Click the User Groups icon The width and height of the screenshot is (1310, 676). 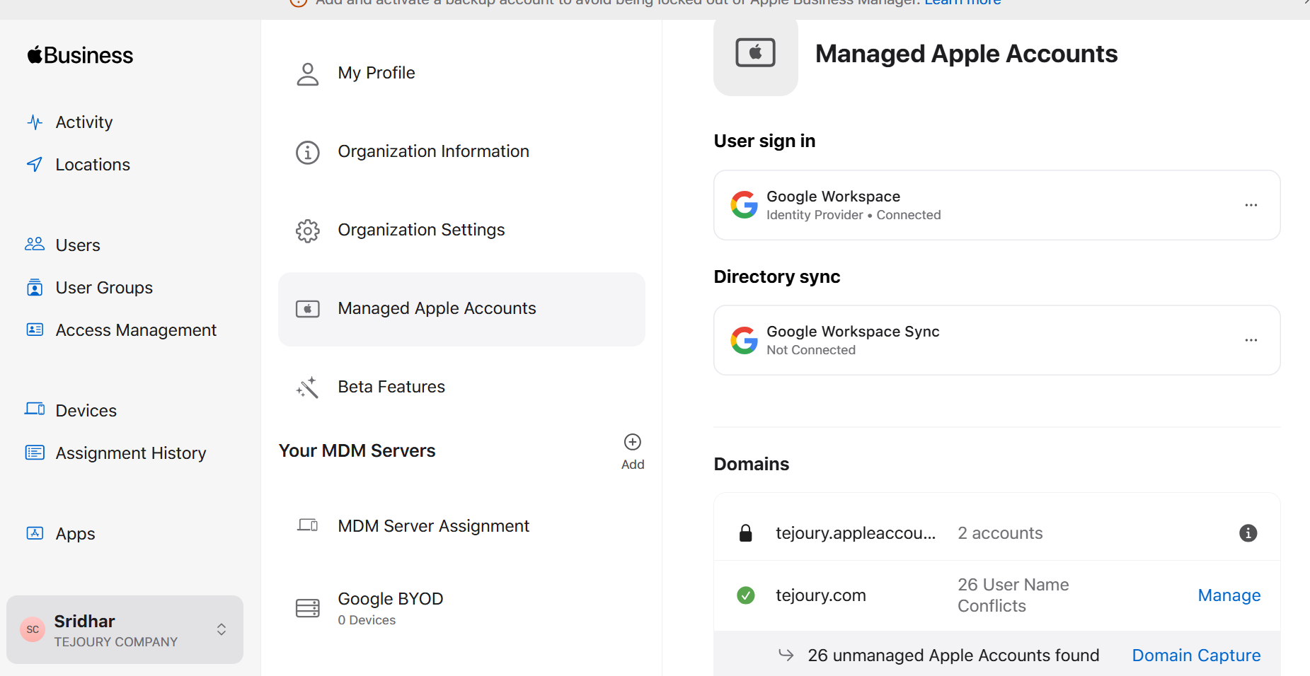[x=35, y=288]
